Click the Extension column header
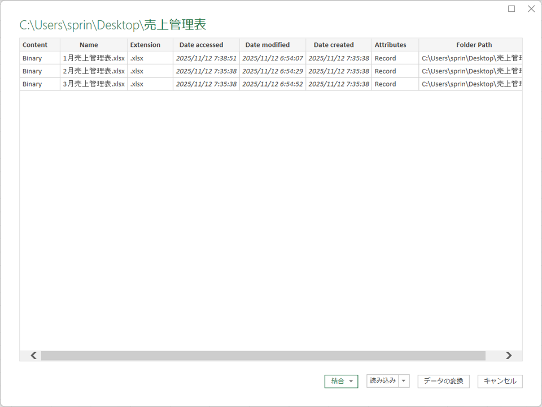Viewport: 542px width, 407px height. pyautogui.click(x=145, y=45)
